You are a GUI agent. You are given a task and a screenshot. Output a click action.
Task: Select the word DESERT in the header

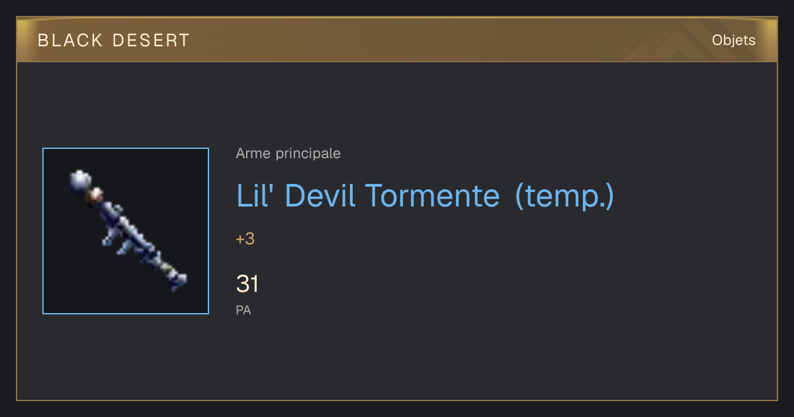tap(152, 40)
